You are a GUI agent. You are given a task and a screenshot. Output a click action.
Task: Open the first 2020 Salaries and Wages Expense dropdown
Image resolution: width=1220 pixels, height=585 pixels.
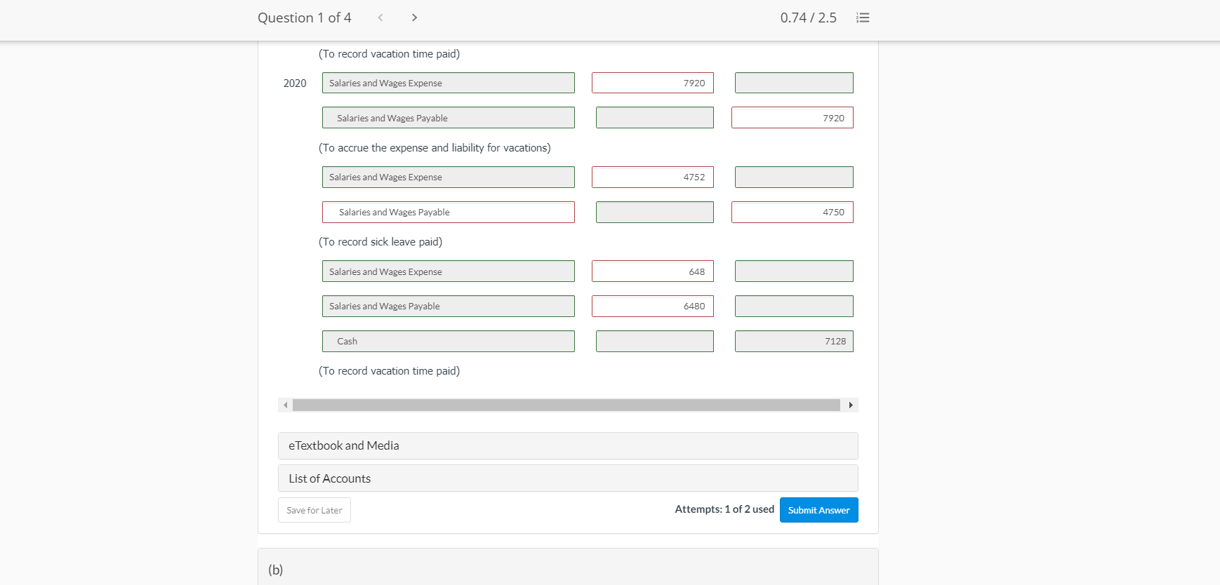coord(449,83)
